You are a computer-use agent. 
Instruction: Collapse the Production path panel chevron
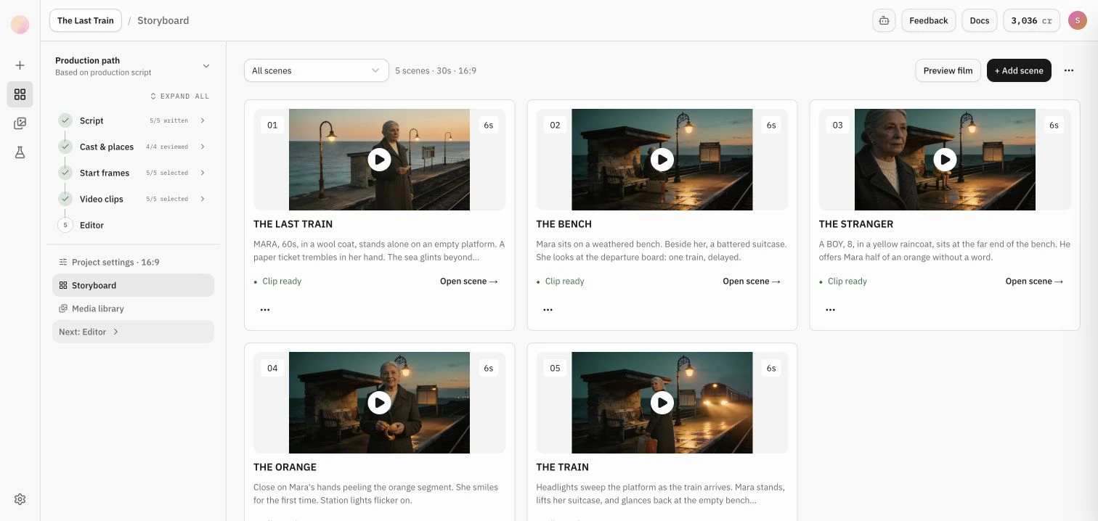206,66
